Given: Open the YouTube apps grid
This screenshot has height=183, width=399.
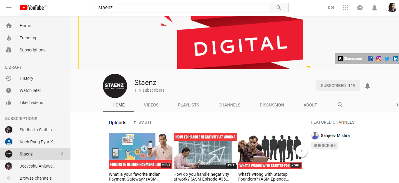Looking at the screenshot, I should pos(345,8).
